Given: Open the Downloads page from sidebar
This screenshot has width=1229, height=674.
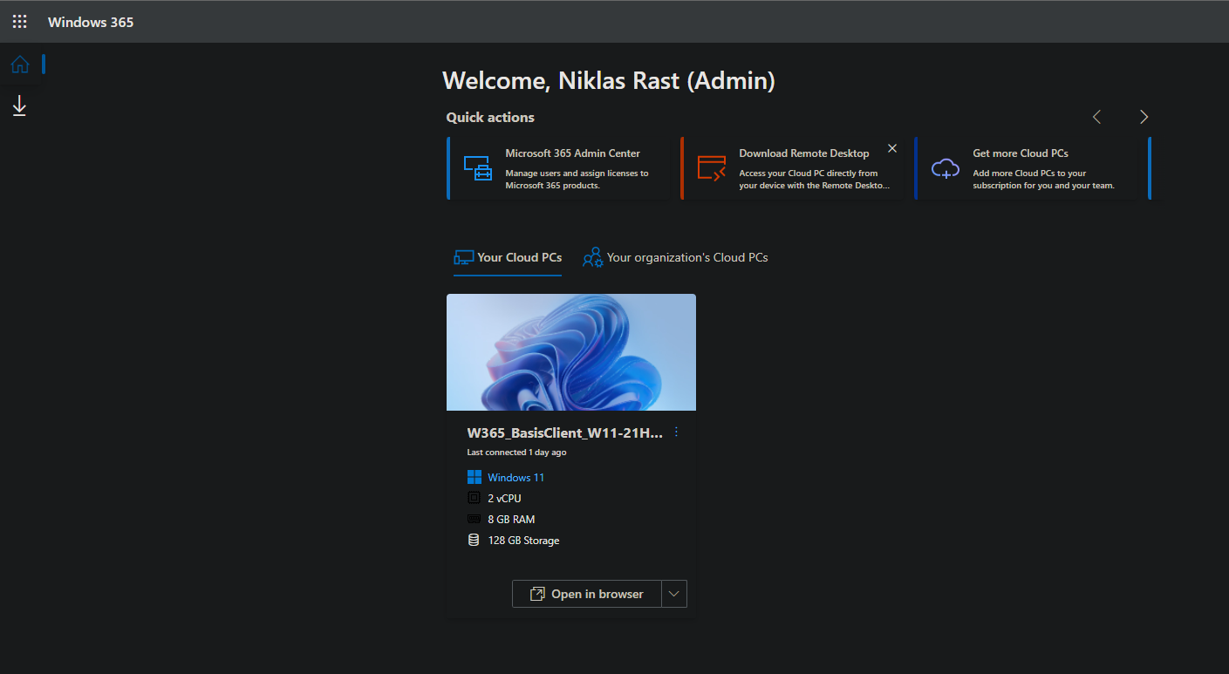Looking at the screenshot, I should (x=19, y=106).
